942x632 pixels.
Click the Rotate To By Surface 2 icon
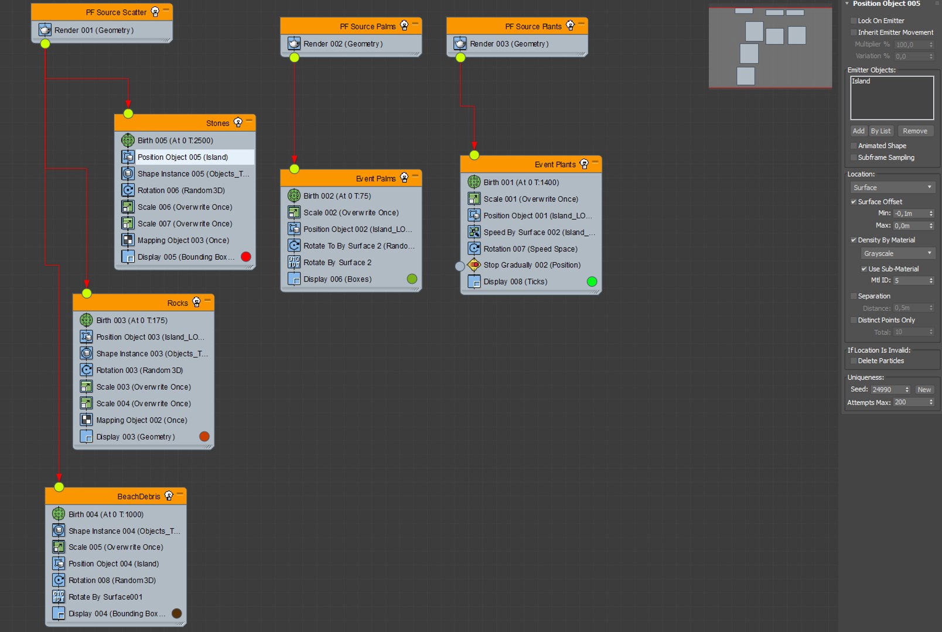point(294,246)
